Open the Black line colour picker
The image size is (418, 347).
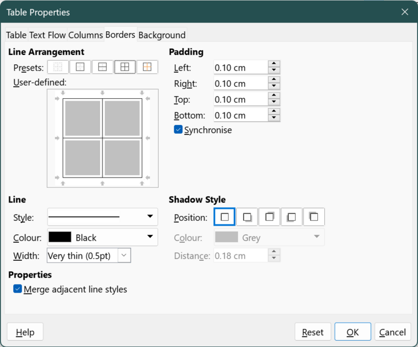[102, 237]
